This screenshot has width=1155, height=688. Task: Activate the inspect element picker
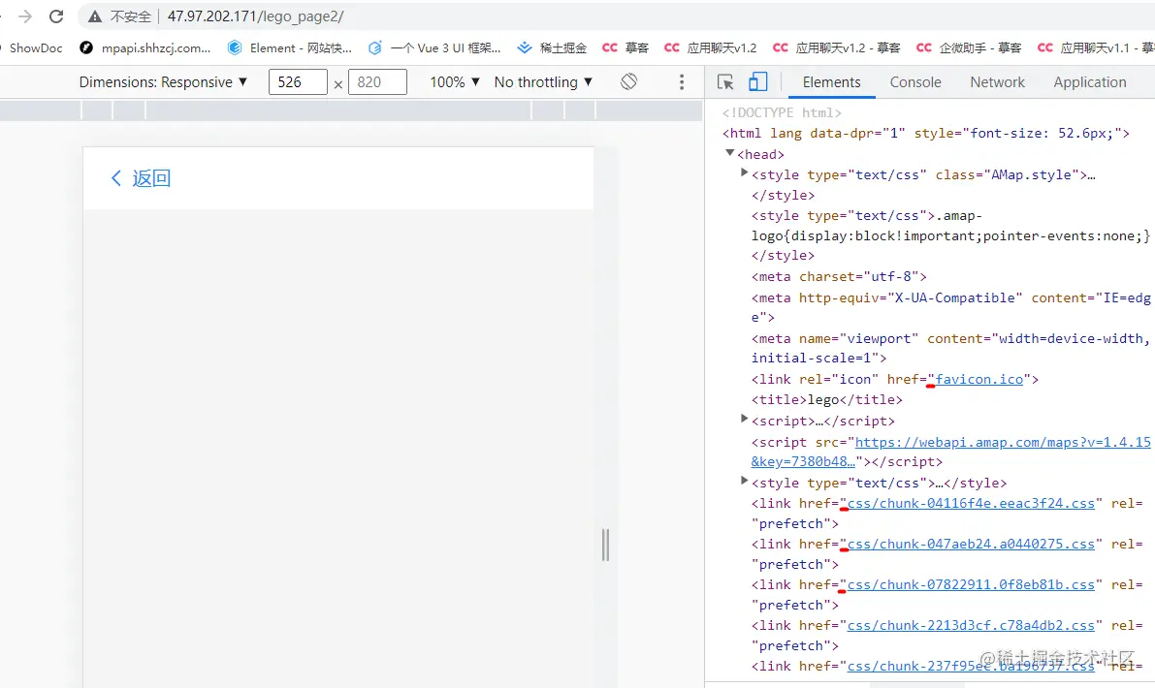[x=725, y=81]
